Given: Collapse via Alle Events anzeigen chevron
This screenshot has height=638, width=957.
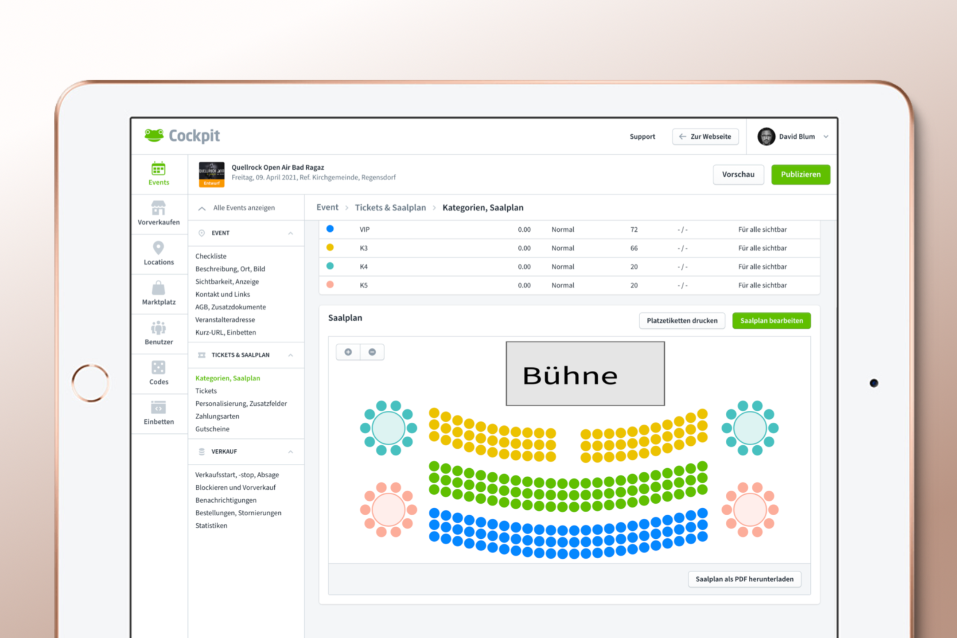Looking at the screenshot, I should [x=202, y=208].
